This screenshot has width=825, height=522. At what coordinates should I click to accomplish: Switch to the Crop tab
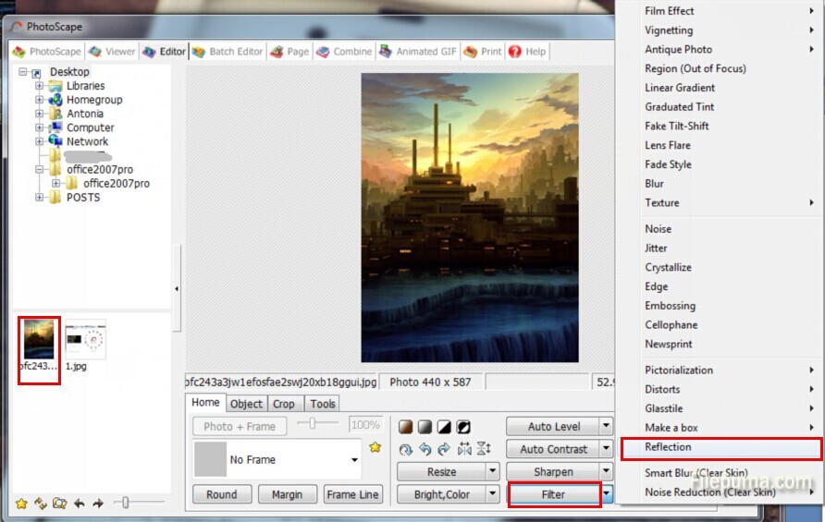click(283, 404)
